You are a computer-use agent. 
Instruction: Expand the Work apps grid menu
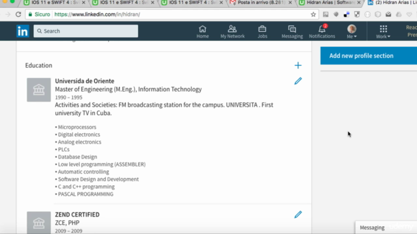(383, 32)
